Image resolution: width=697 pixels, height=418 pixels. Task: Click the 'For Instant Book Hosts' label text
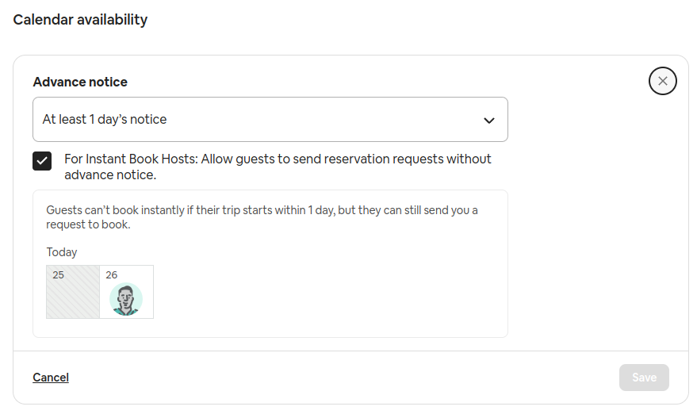278,167
